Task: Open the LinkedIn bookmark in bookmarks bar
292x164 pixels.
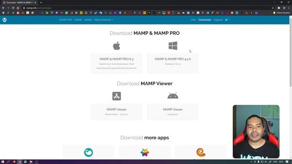Action: pos(23,13)
